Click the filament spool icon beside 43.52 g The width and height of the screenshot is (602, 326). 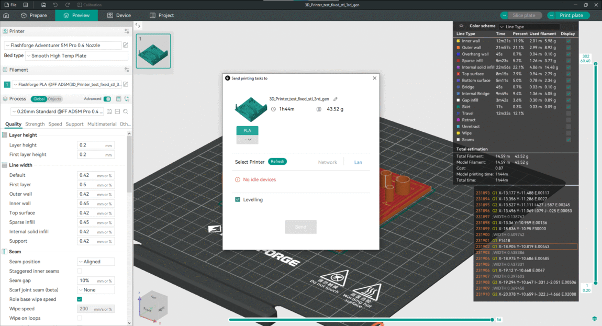[x=319, y=109]
